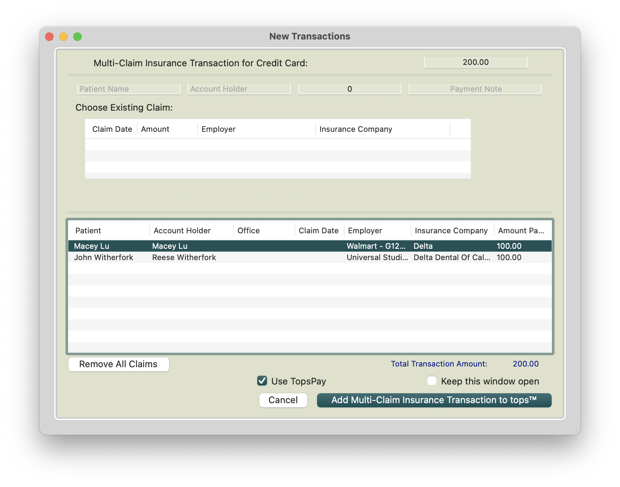Image resolution: width=620 pixels, height=487 pixels.
Task: Click Add Multi-Claim Insurance Transaction to tops
Action: pos(434,400)
